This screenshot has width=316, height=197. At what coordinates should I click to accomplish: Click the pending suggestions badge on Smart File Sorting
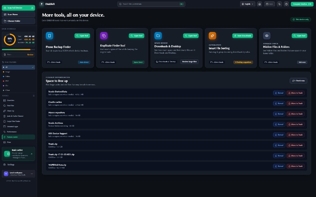tap(243, 62)
